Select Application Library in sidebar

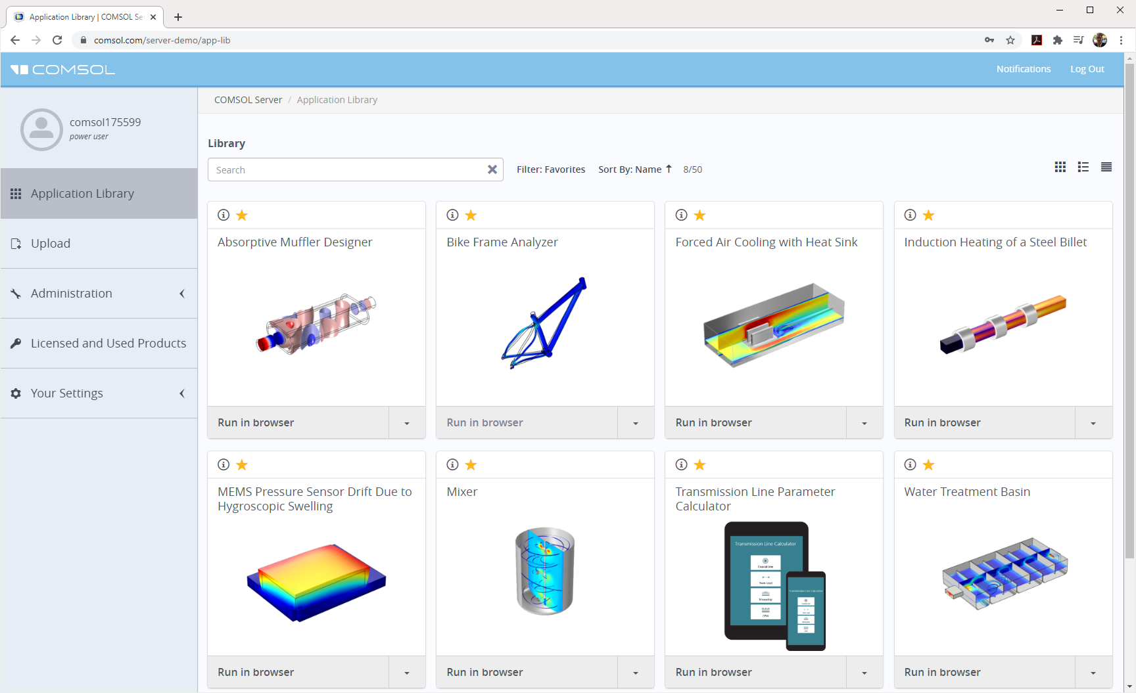pyautogui.click(x=99, y=193)
